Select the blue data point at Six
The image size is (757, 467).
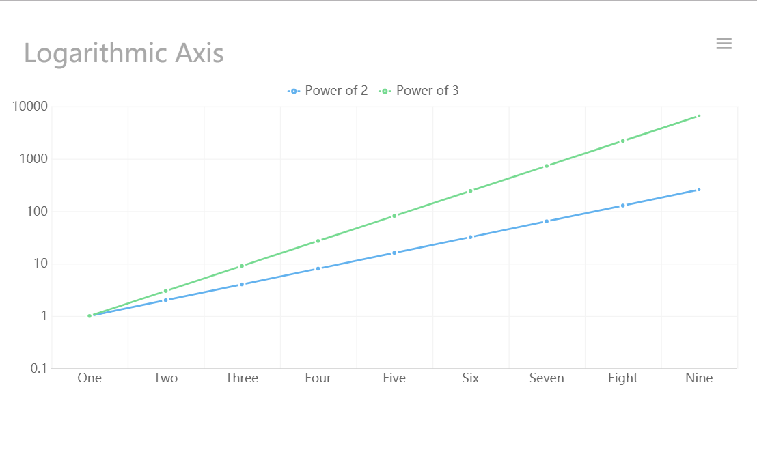pyautogui.click(x=471, y=237)
